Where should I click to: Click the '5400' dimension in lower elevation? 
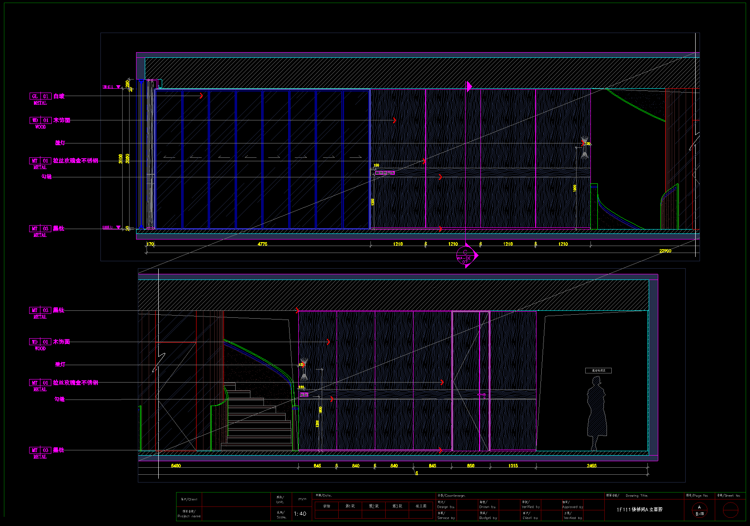176,466
